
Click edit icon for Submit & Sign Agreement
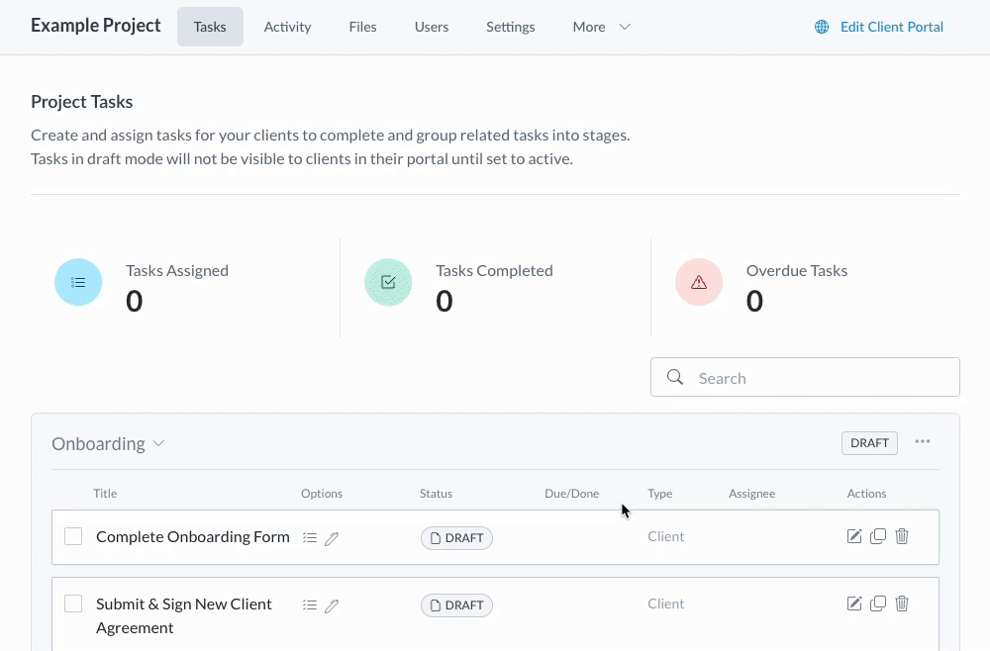(x=854, y=604)
